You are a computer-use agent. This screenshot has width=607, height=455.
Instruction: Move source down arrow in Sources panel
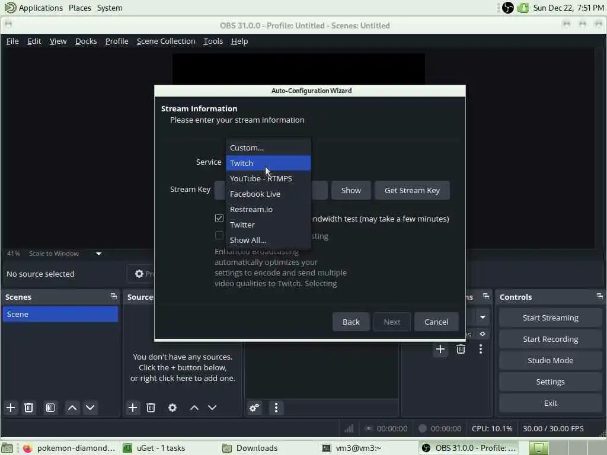[212, 408]
